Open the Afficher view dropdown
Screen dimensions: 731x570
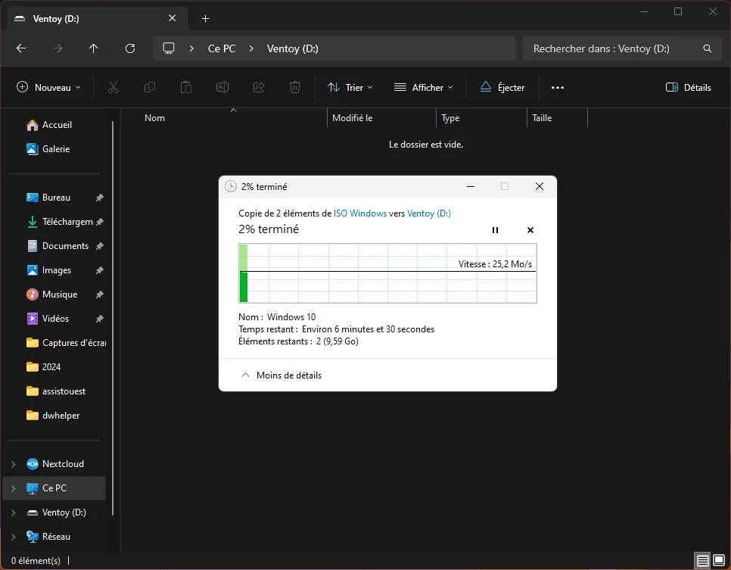[x=423, y=87]
